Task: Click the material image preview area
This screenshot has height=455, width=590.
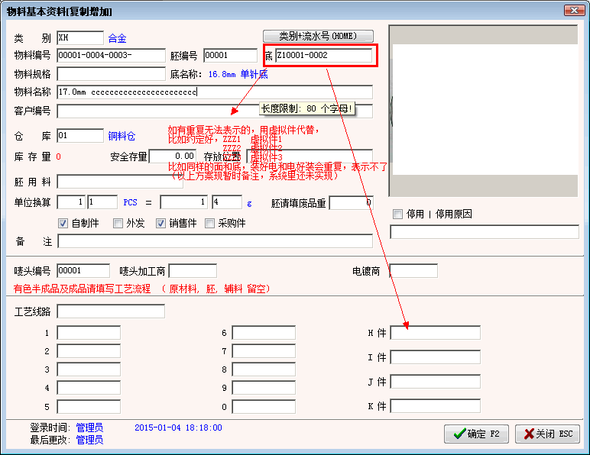Action: click(483, 111)
